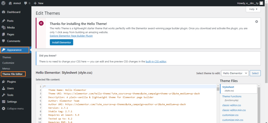Image resolution: width=268 pixels, height=123 pixels.
Task: Open classic-editor.min.css file
Action: coord(234,110)
